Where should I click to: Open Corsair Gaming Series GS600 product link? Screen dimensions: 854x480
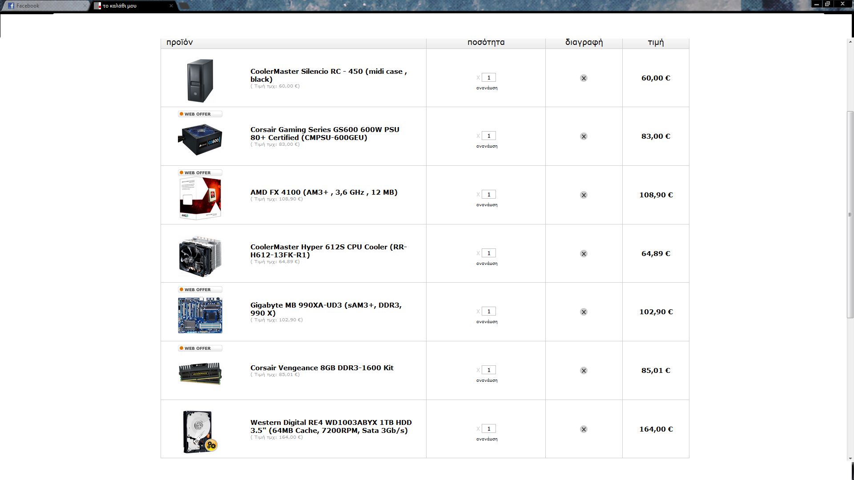point(325,133)
